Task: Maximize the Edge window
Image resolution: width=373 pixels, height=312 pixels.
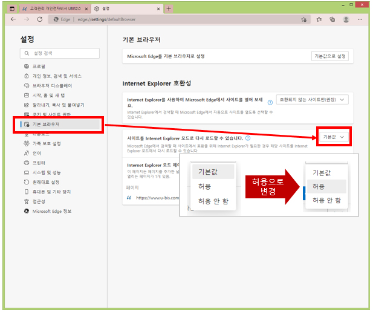Action: (x=351, y=4)
